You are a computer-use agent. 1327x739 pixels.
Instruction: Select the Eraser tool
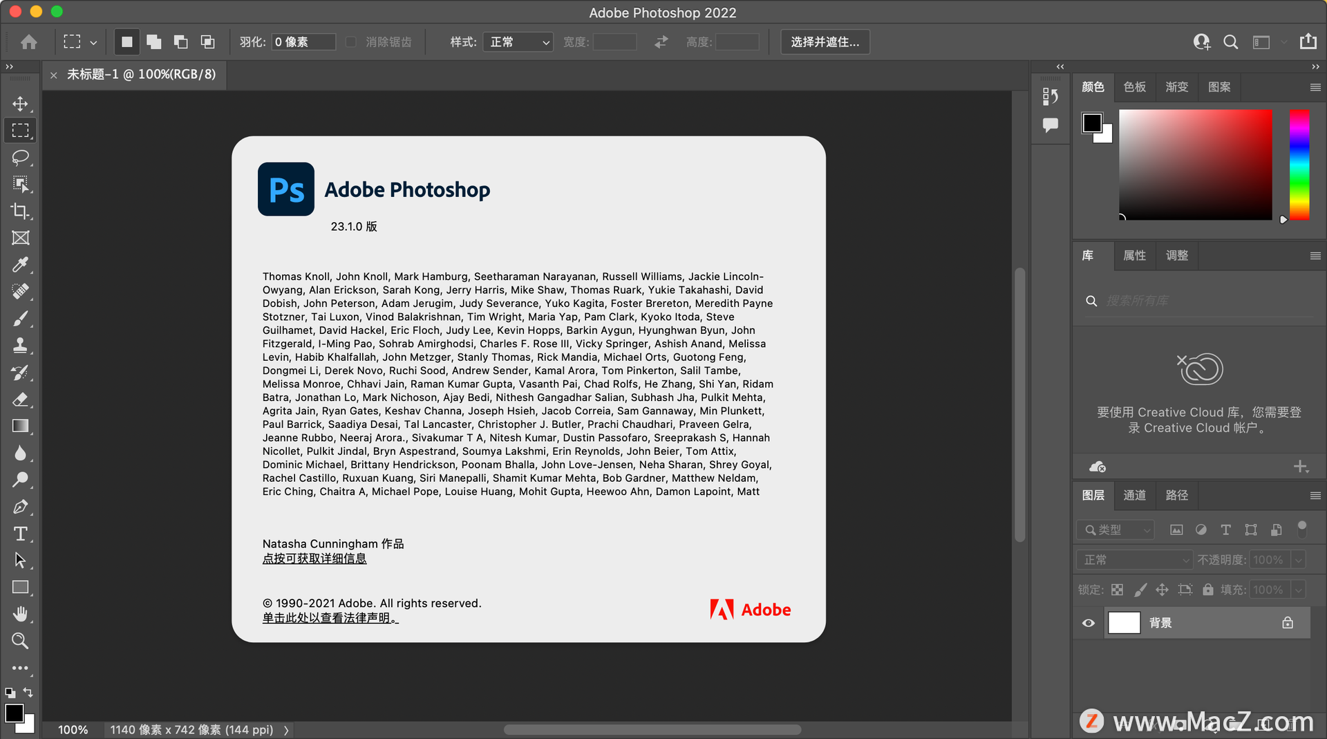(x=20, y=400)
